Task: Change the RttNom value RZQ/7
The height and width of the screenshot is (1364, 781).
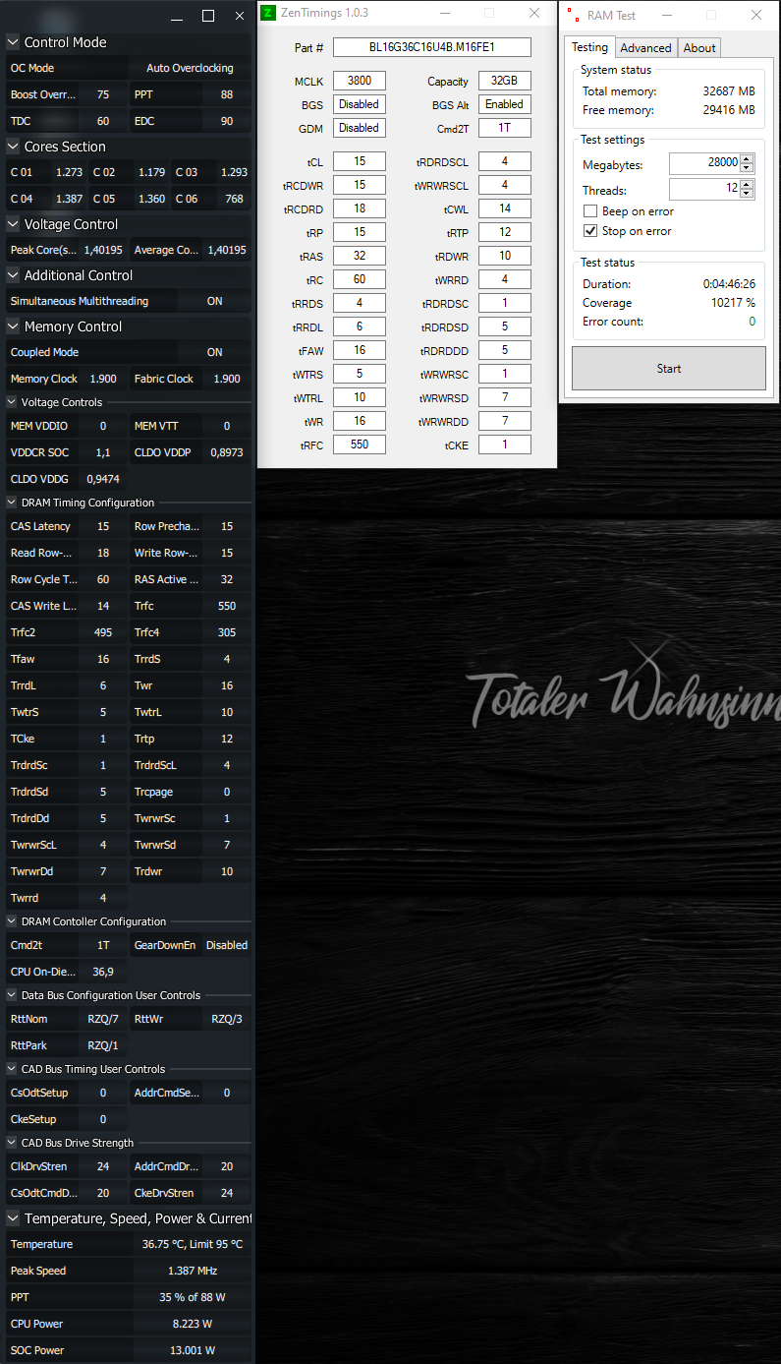Action: [x=103, y=1019]
